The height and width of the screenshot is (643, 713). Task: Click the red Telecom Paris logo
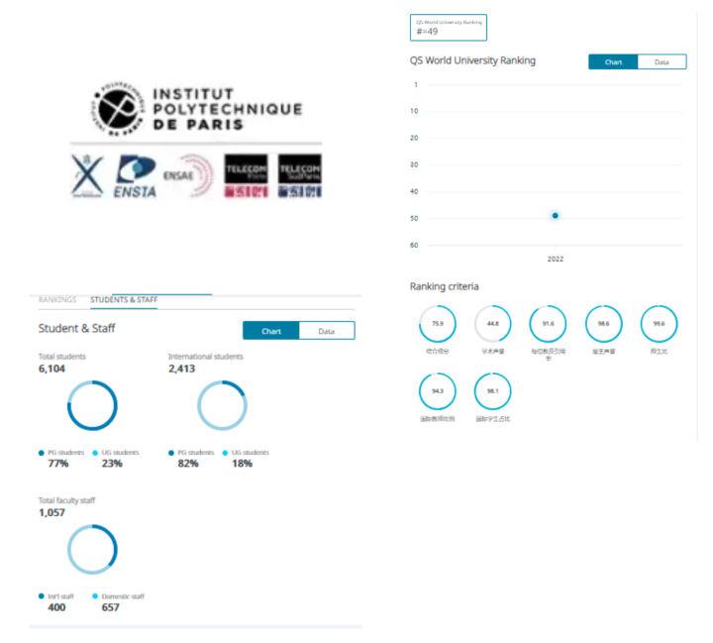246,175
